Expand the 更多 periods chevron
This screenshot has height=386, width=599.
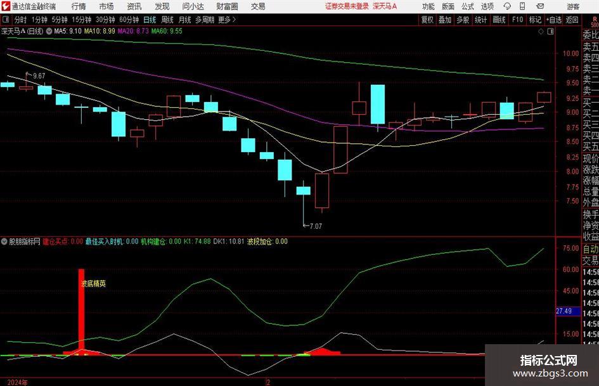pos(234,20)
